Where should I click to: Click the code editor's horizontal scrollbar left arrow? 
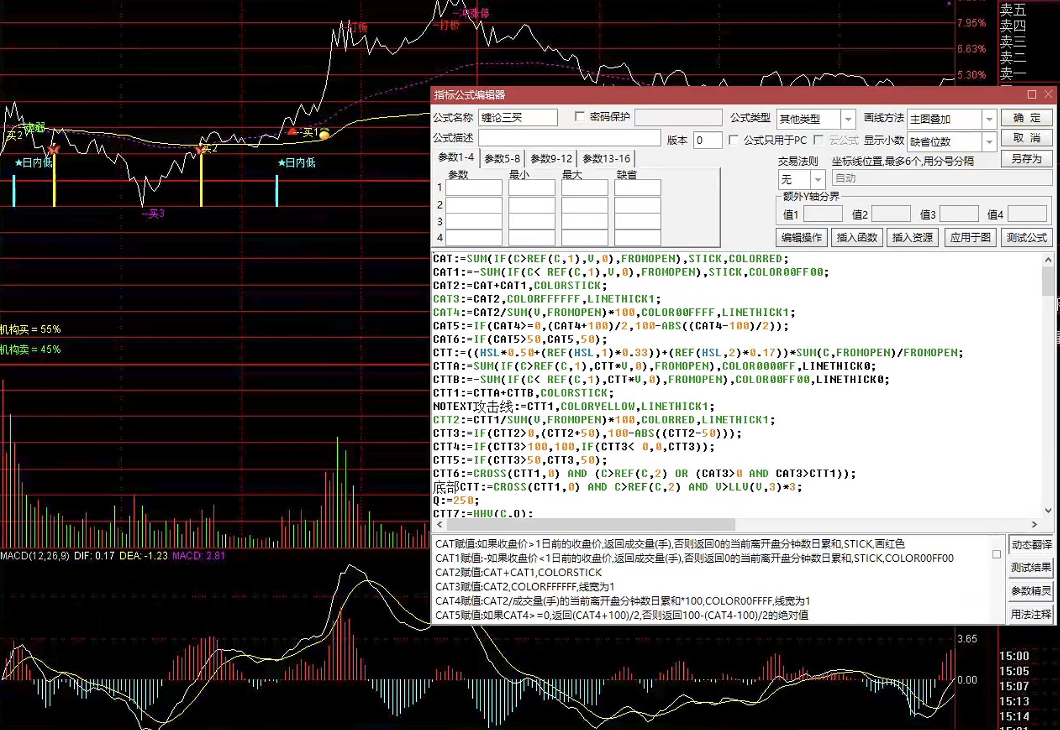click(x=439, y=524)
